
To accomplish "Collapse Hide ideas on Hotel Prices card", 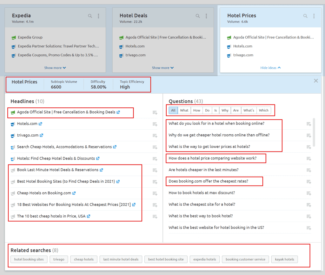I will click(x=270, y=68).
